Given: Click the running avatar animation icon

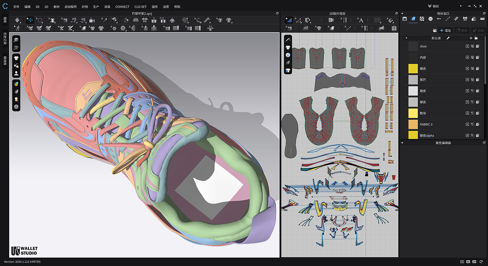Looking at the screenshot, I should 18,28.
